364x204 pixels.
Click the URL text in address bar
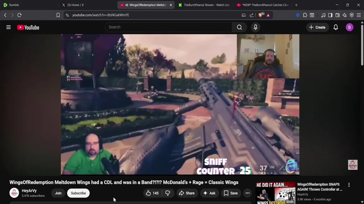101,15
